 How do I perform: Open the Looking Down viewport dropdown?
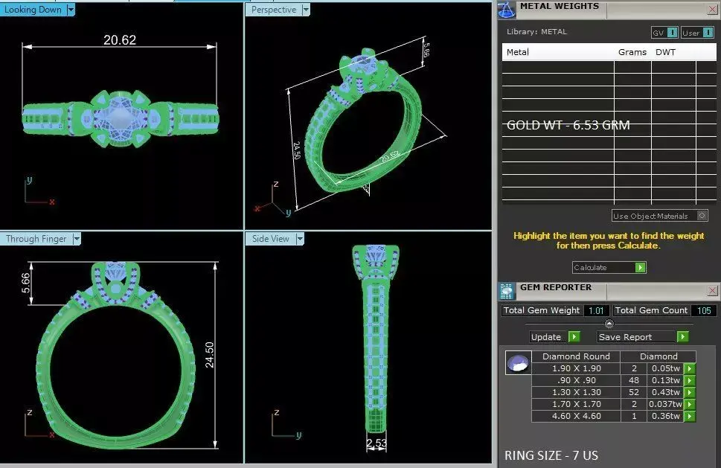[71, 9]
